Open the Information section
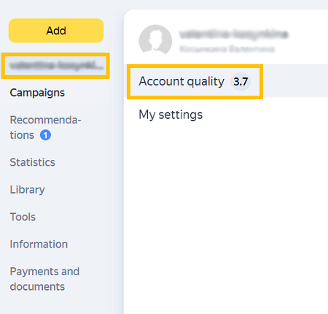Image resolution: width=328 pixels, height=314 pixels. pos(39,244)
